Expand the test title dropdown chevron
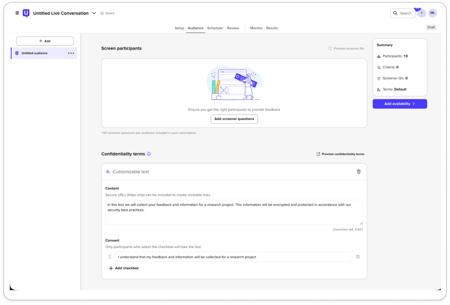The height and width of the screenshot is (305, 450). (94, 13)
